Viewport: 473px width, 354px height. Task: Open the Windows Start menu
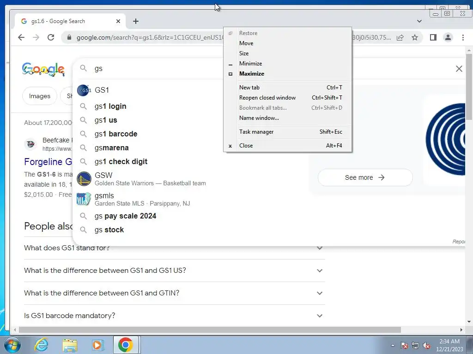tap(12, 345)
